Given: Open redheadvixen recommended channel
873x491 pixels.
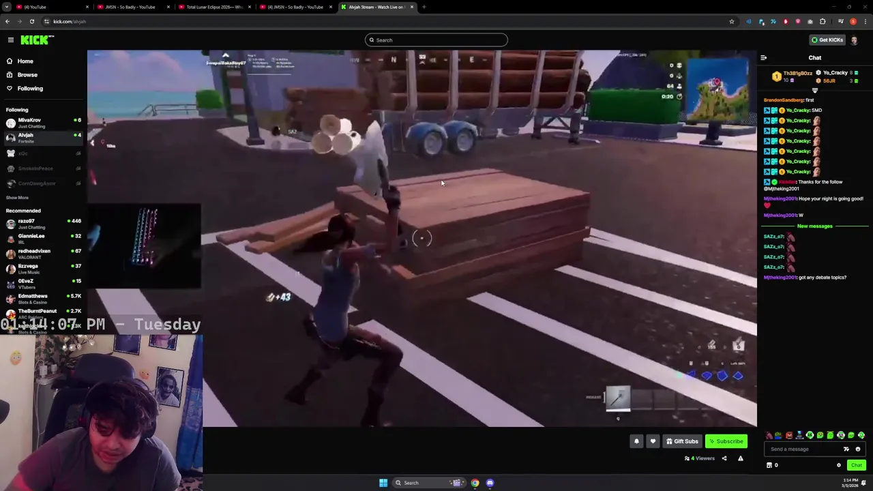Looking at the screenshot, I should (43, 254).
